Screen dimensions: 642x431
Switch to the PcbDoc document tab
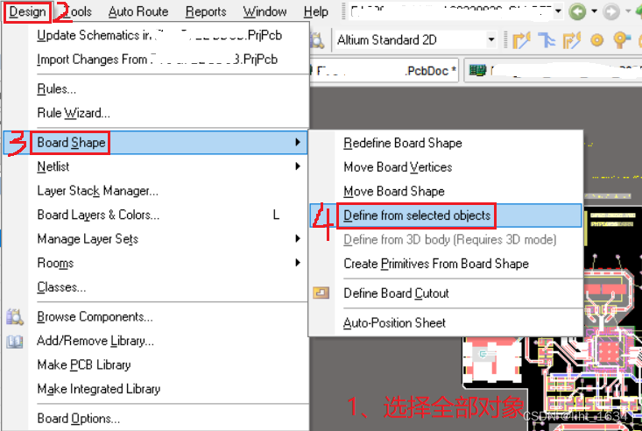(x=384, y=71)
